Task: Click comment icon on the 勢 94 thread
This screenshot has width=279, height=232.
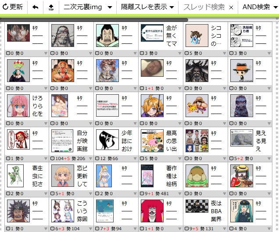Action: [x=98, y=228]
